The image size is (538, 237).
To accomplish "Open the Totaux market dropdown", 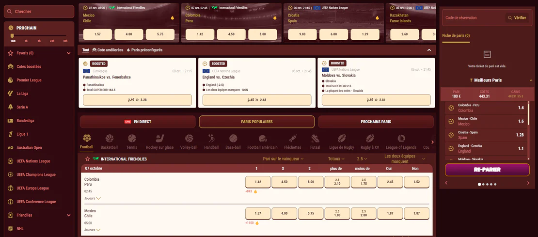I will (336, 159).
